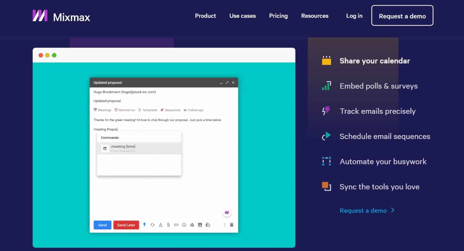Click Templates in compose toolbar
Screen dimensions: 464x251
(x=148, y=110)
